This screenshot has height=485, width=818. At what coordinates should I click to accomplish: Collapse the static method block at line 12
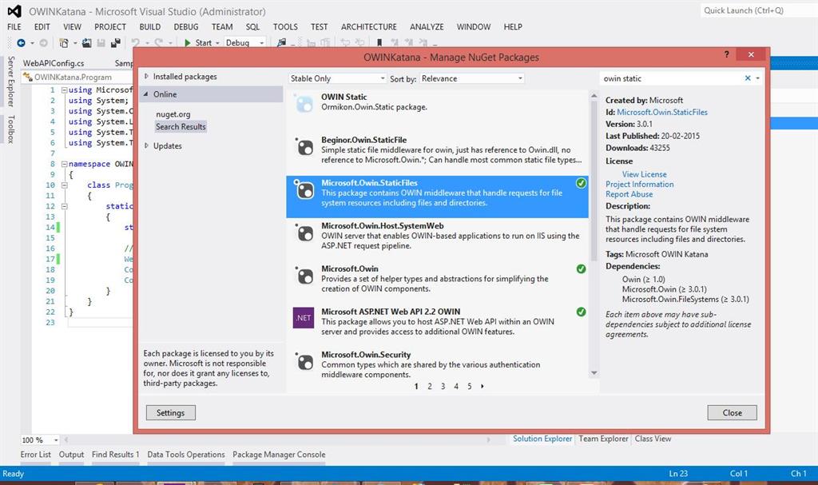click(64, 206)
